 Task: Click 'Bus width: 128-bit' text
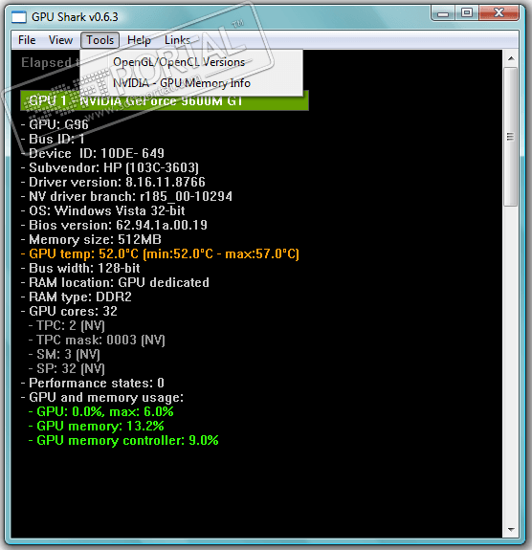(x=80, y=269)
